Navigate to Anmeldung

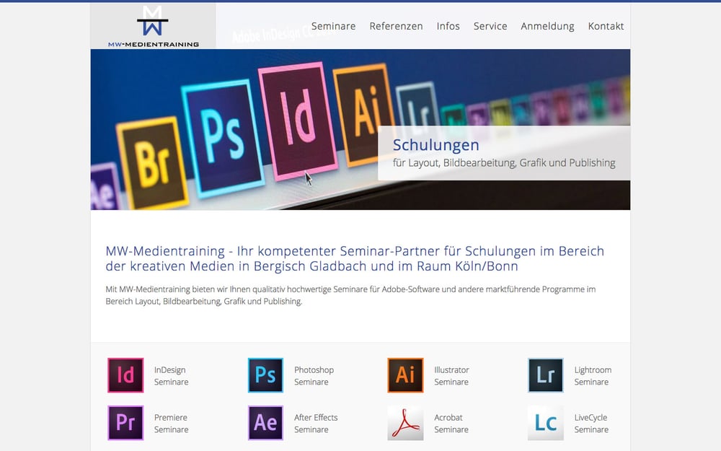pos(547,26)
